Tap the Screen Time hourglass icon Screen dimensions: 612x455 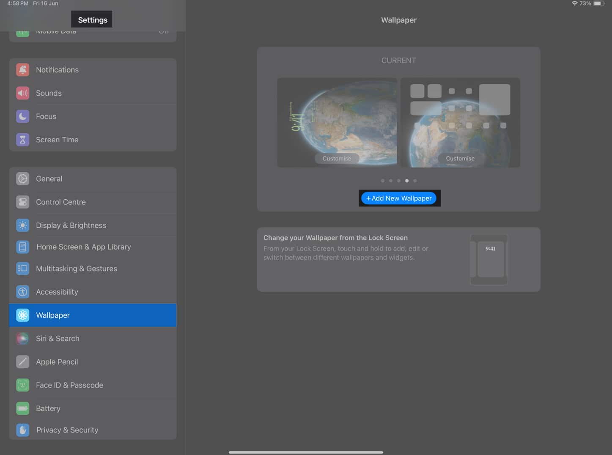[x=23, y=140]
